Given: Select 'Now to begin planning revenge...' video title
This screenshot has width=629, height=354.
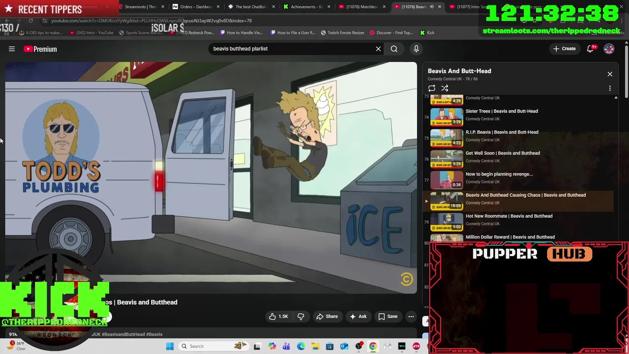Looking at the screenshot, I should click(x=499, y=174).
